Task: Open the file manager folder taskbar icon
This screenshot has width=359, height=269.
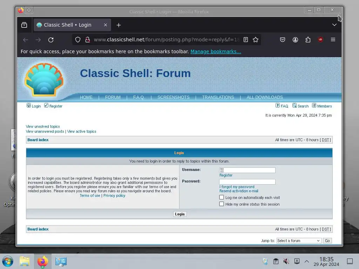Action: [25, 261]
